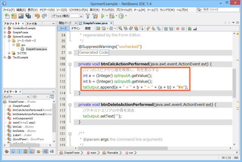Click the Profile Project icon

pyautogui.click(x=121, y=16)
